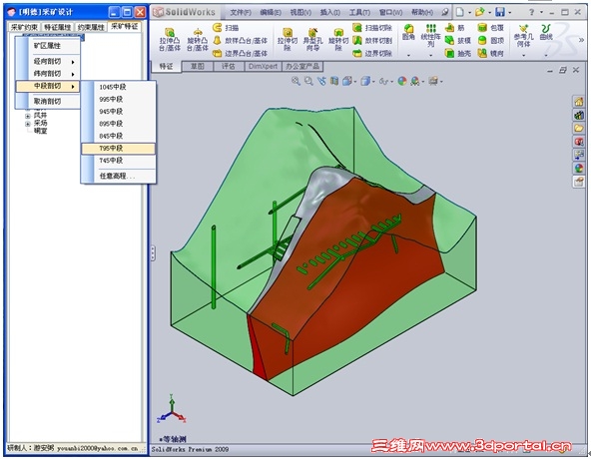
Task: Switch to the 草图 ribbon tab
Action: 197,67
